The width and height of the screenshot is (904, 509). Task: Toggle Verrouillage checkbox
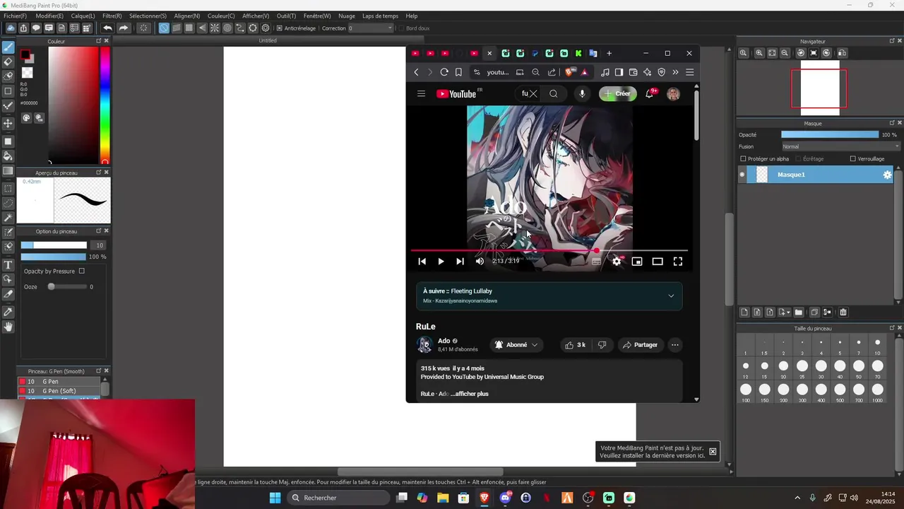point(853,159)
